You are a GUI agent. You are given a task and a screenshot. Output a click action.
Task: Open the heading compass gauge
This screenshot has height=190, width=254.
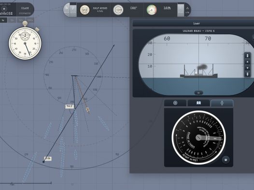(x=118, y=10)
